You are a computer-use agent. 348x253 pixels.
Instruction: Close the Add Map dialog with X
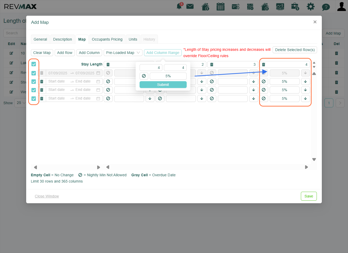[315, 22]
